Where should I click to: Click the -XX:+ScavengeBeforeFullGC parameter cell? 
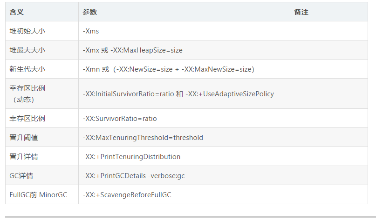coord(127,195)
